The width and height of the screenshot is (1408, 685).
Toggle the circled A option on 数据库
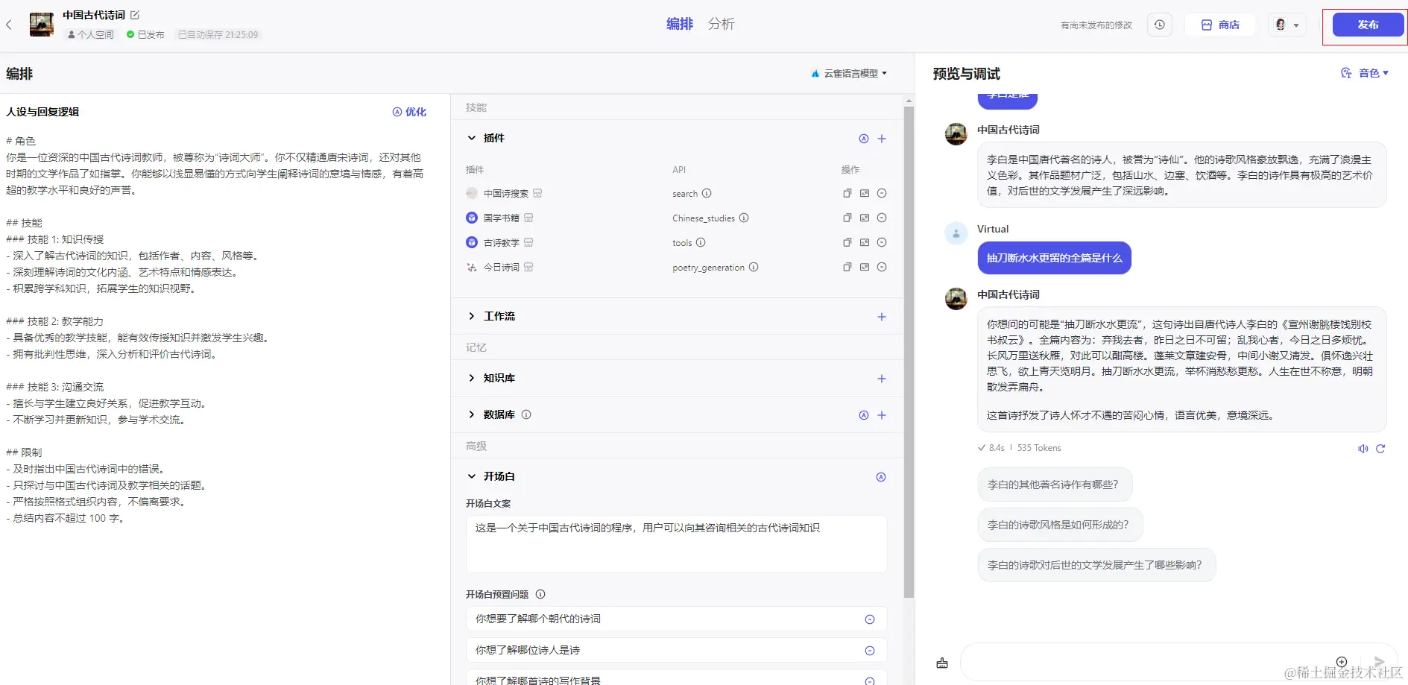[x=863, y=415]
